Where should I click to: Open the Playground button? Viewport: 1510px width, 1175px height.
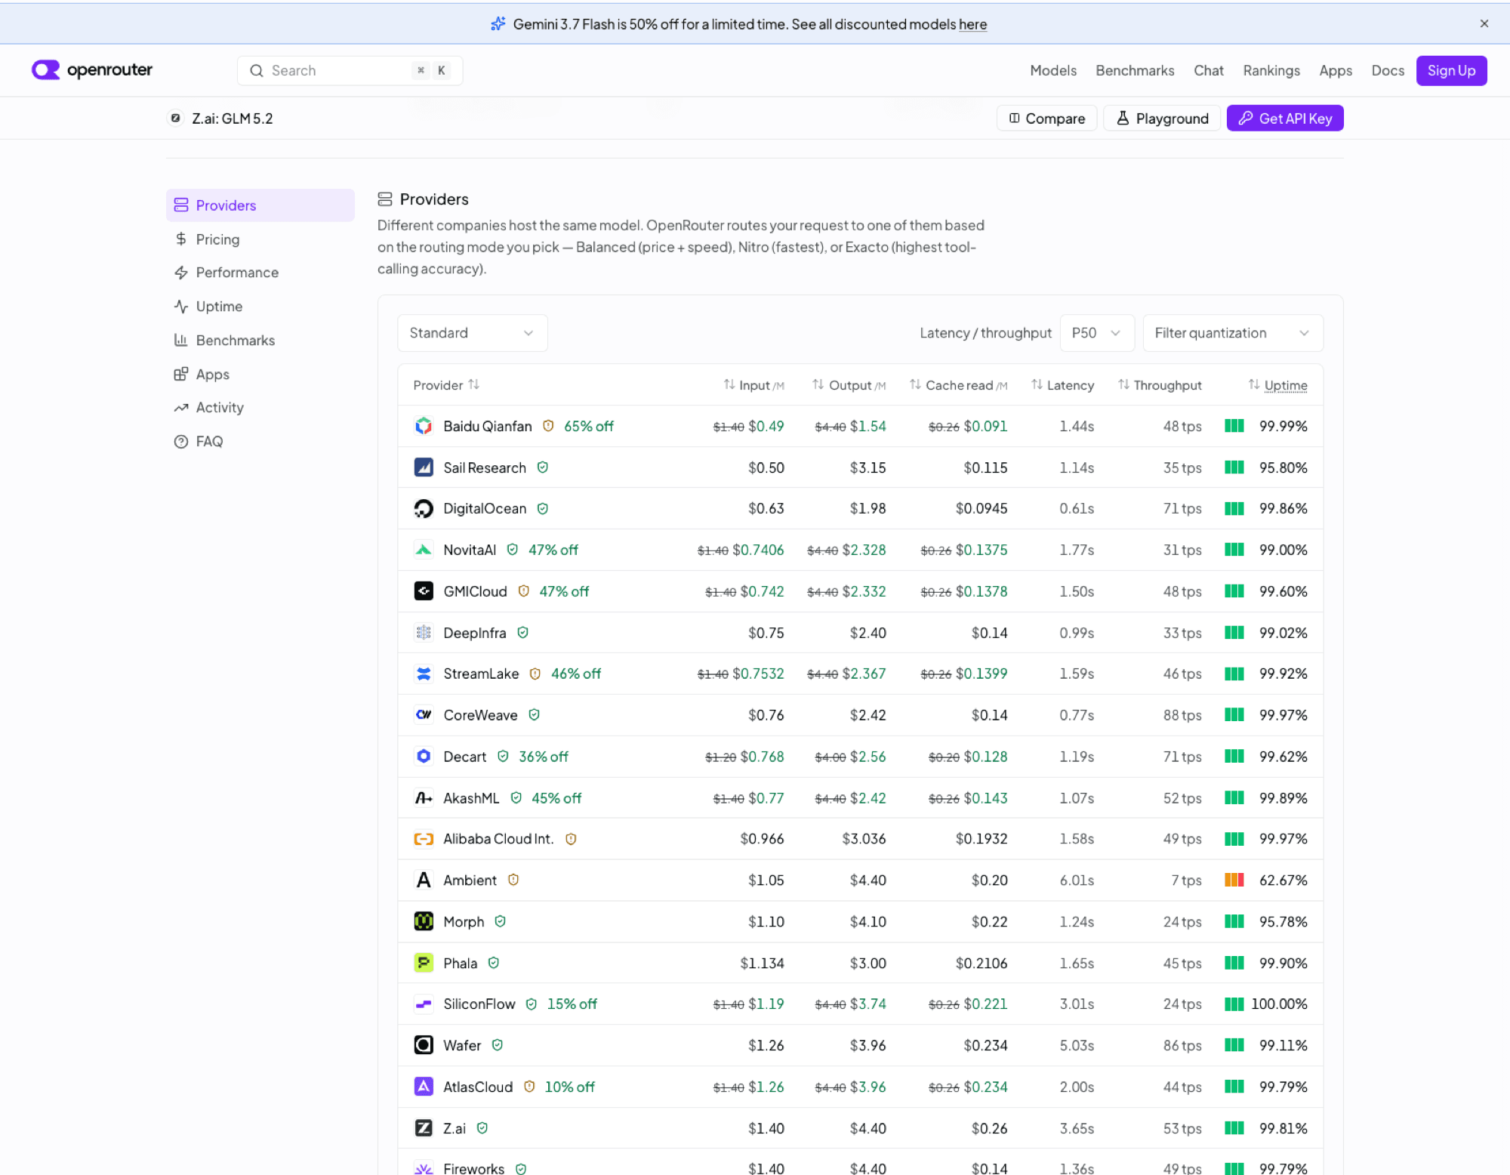click(1162, 119)
